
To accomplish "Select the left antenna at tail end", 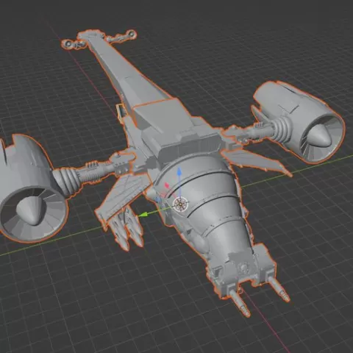I will [x=73, y=45].
